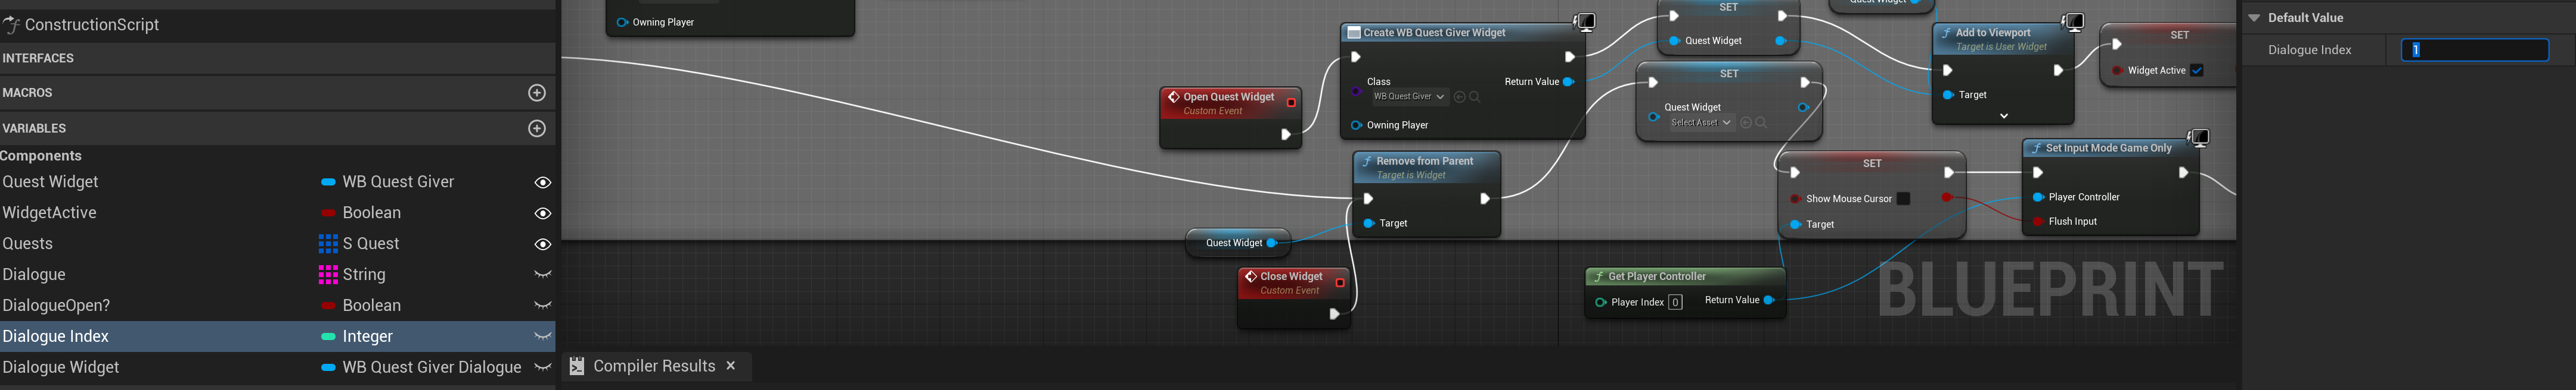Click the Player Index pin on Get Player Controller
The width and height of the screenshot is (2576, 390).
(x=1601, y=302)
